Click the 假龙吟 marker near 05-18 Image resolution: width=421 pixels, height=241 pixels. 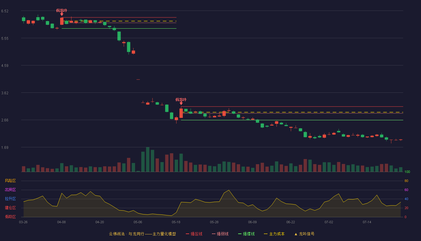click(x=181, y=101)
